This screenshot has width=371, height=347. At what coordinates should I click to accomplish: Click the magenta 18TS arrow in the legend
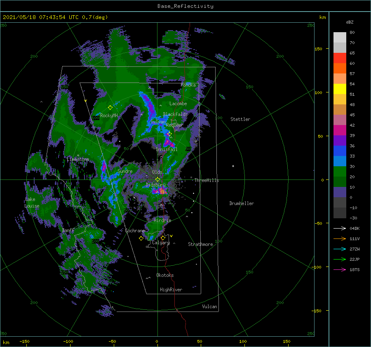click(340, 269)
